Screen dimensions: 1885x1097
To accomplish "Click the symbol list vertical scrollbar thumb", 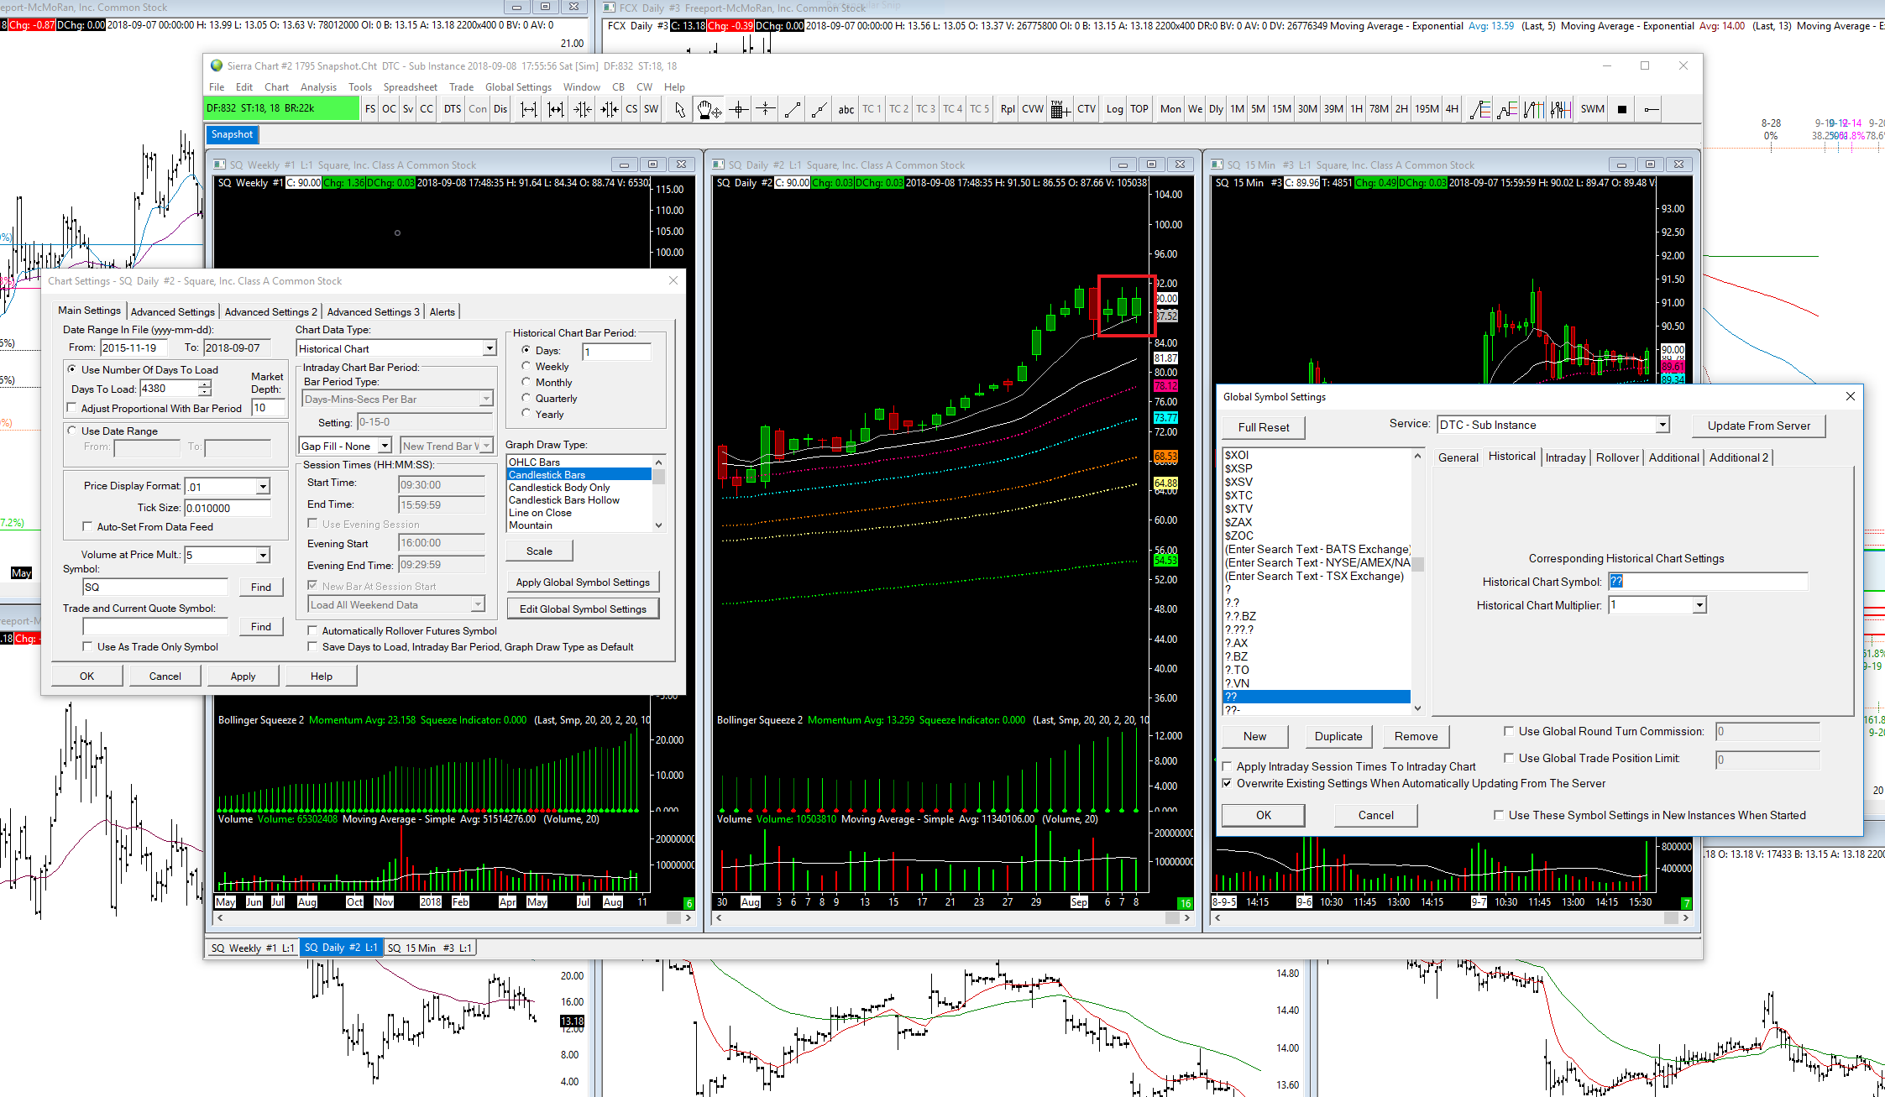I will [x=1417, y=563].
